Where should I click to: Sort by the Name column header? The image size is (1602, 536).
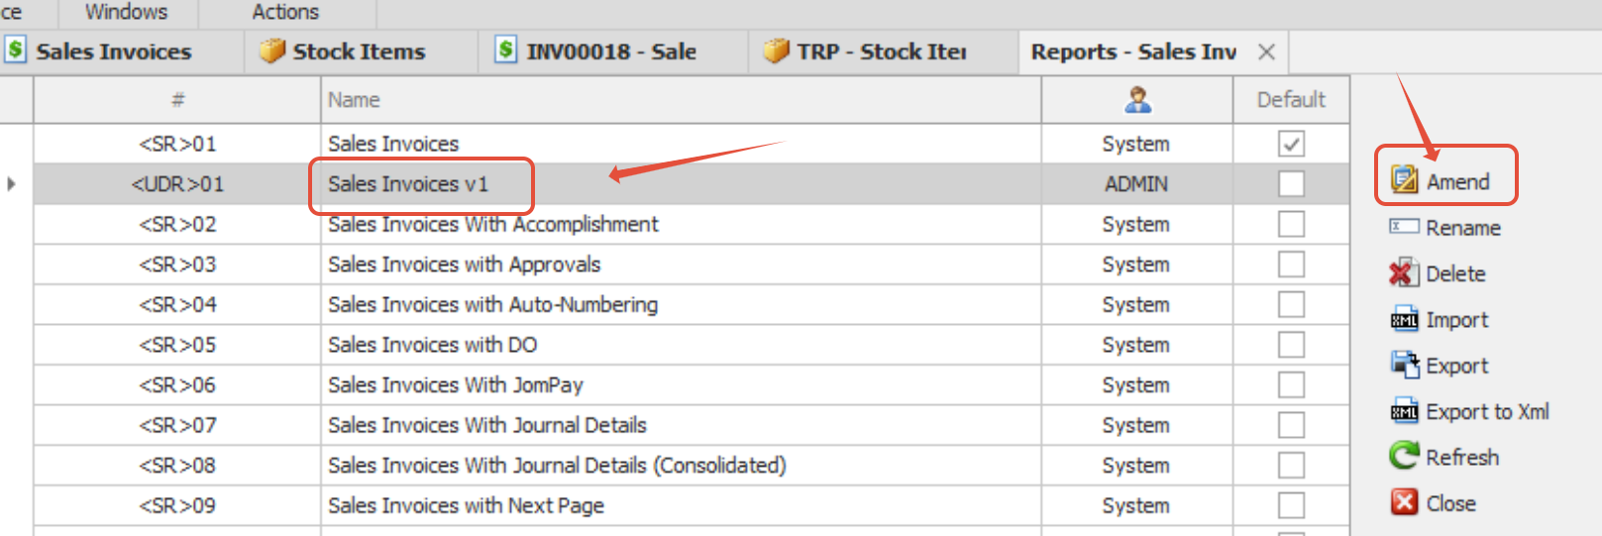(681, 99)
